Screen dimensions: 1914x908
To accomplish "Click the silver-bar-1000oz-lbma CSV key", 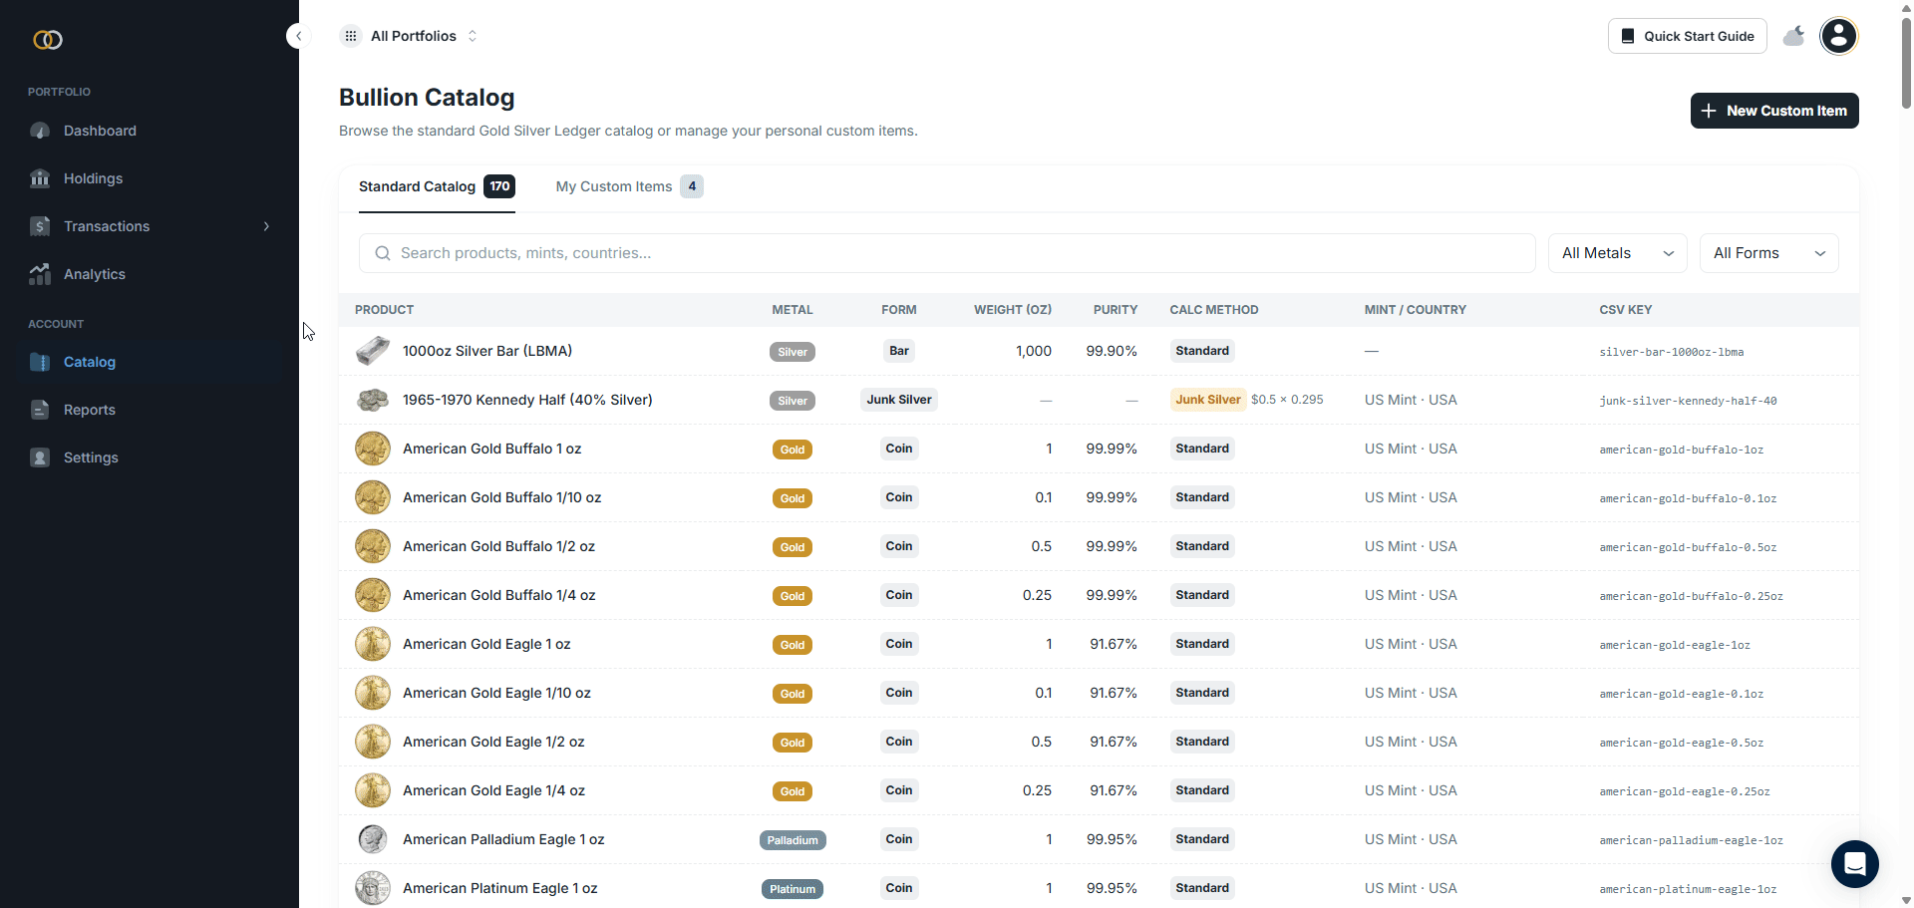I will pyautogui.click(x=1672, y=352).
